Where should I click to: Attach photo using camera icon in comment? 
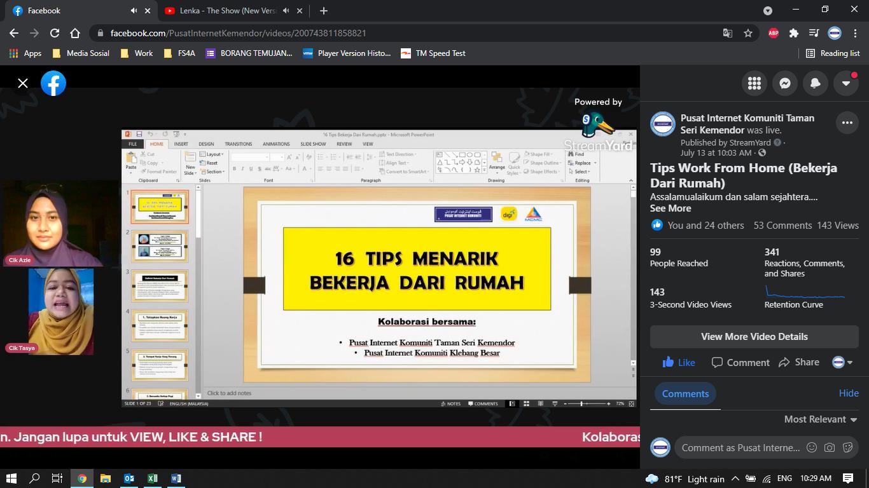tap(830, 447)
